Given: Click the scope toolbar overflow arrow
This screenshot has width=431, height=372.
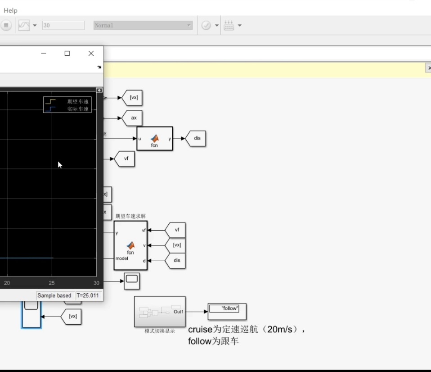Looking at the screenshot, I should point(99,67).
